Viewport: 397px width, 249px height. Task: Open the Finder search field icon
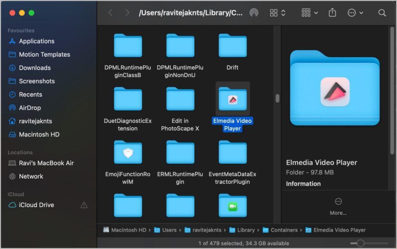tap(382, 13)
